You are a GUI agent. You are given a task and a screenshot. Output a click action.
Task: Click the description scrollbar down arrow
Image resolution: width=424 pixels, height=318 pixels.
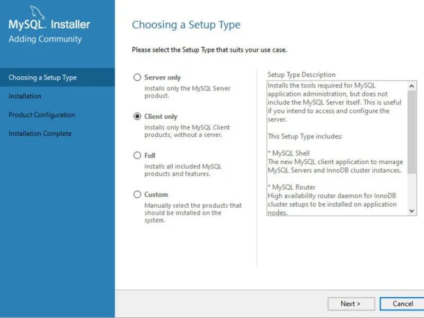pyautogui.click(x=412, y=211)
